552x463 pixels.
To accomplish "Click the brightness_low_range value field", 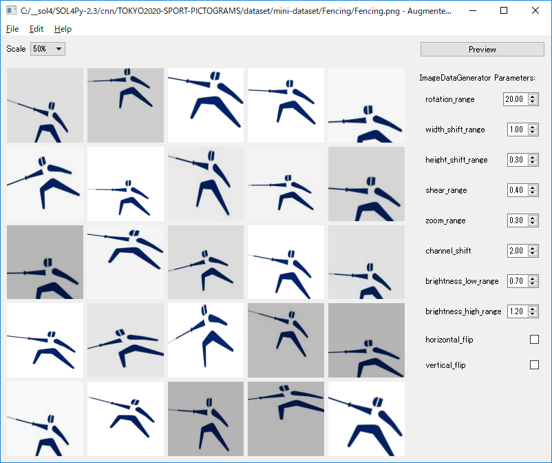I will [517, 281].
